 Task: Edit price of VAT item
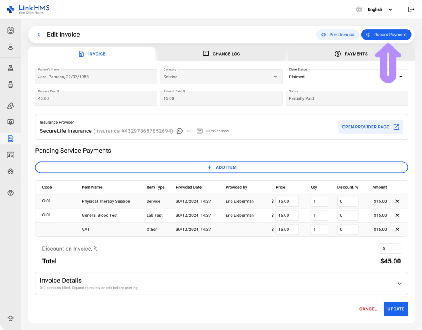287,229
